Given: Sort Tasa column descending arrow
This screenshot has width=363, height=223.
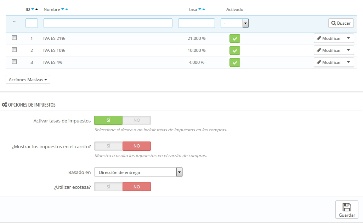Looking at the screenshot, I should point(200,9).
